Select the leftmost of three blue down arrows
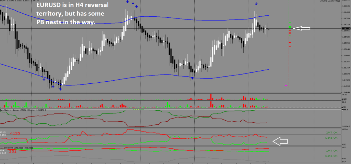This screenshot has width=351, height=164. click(x=128, y=2)
